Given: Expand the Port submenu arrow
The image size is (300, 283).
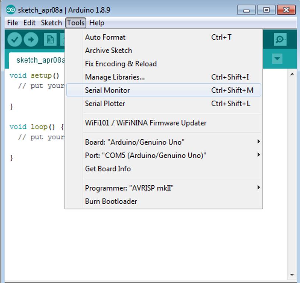Looking at the screenshot, I should (258, 155).
